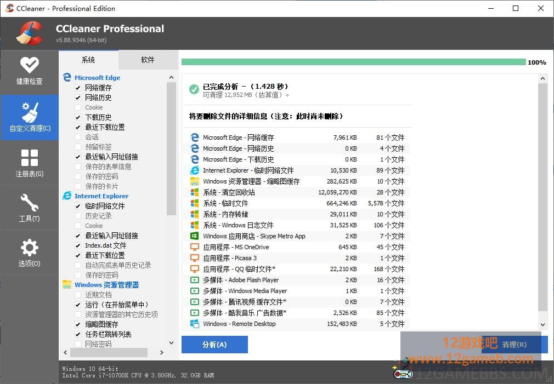Switch to the 系统 tab
554x384 pixels.
click(88, 60)
